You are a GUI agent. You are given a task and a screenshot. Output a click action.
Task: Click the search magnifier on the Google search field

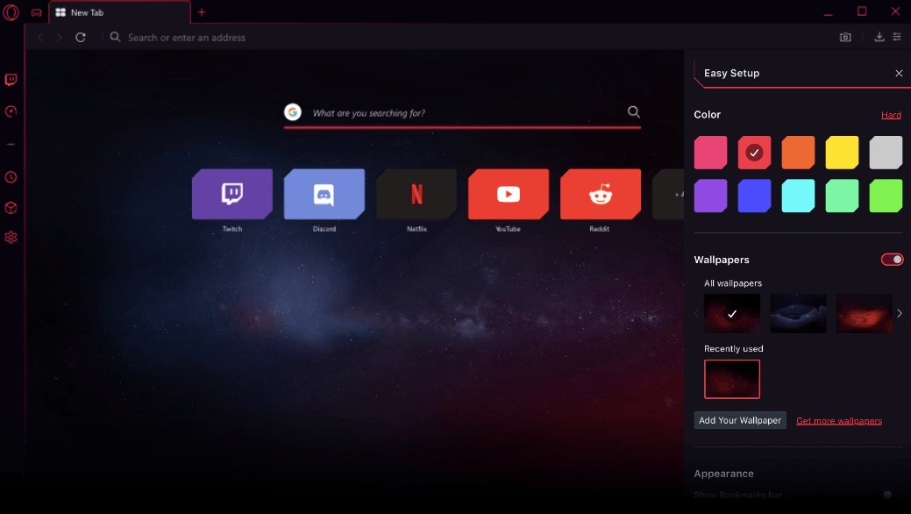pos(633,111)
